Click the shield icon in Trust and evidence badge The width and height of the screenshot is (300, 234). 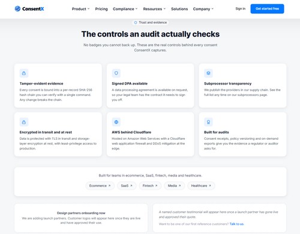click(x=136, y=22)
